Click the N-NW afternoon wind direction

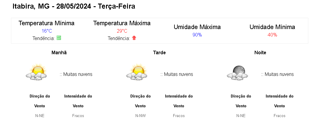pyautogui.click(x=141, y=116)
